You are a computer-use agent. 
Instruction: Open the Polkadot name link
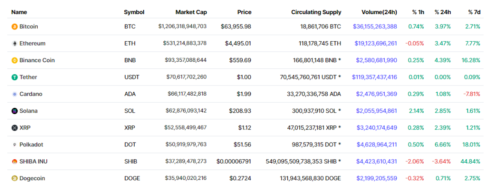[x=31, y=145]
